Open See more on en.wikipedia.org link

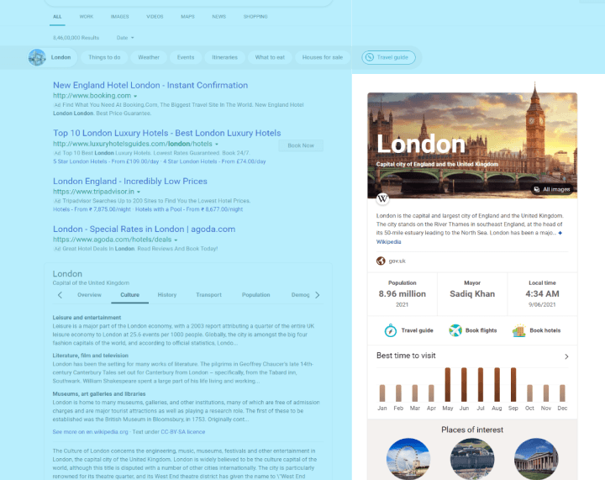90,431
